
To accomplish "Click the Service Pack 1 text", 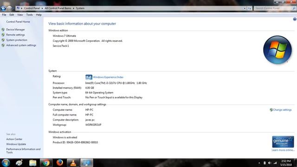I will coord(61,46).
